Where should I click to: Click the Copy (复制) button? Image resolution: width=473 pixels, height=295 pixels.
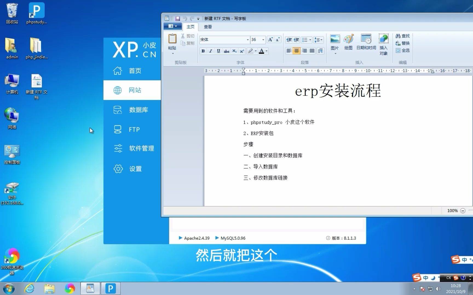coord(188,43)
